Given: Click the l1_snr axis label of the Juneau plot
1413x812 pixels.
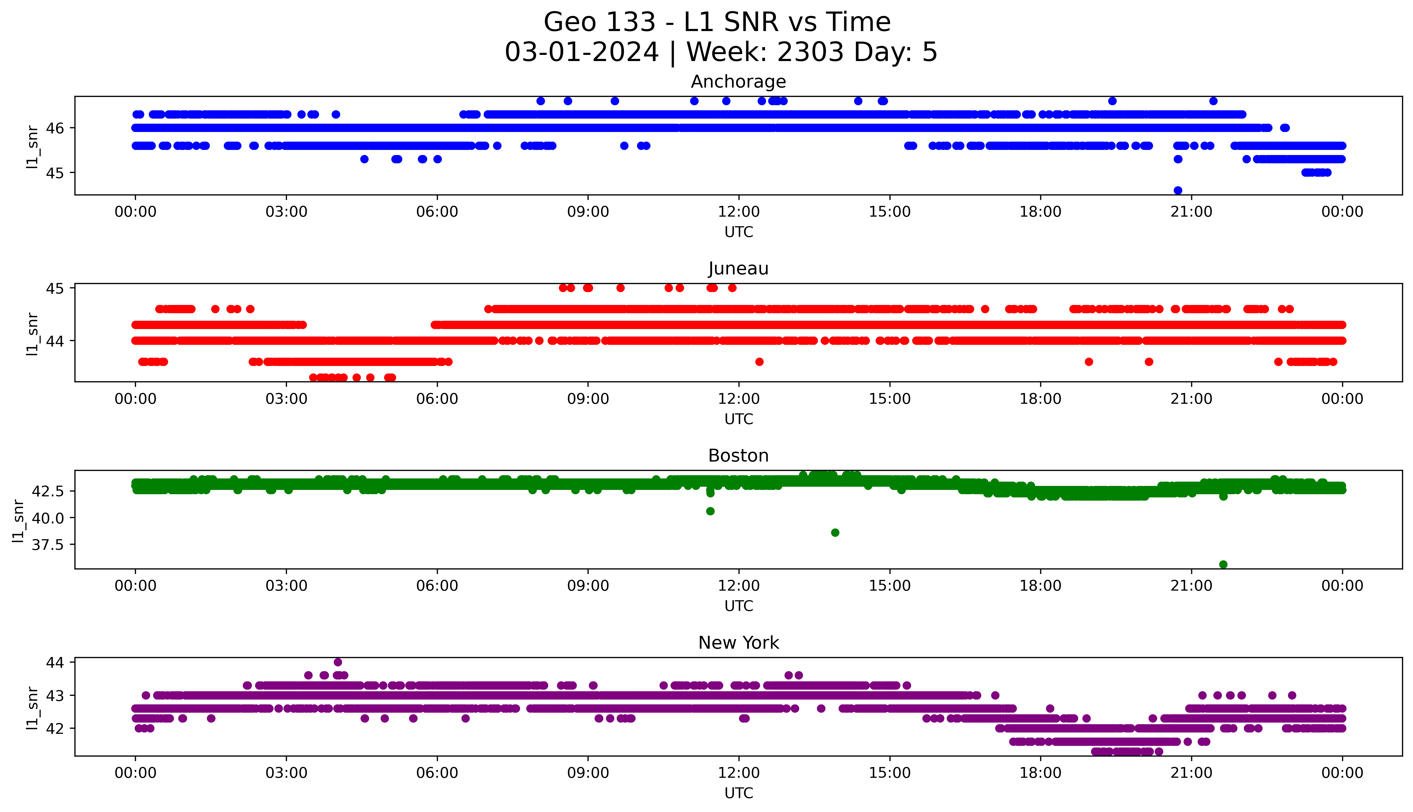Looking at the screenshot, I should coord(32,334).
